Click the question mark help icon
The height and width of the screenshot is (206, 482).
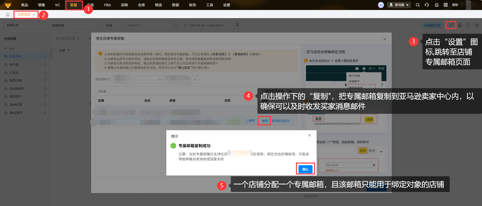(x=477, y=25)
